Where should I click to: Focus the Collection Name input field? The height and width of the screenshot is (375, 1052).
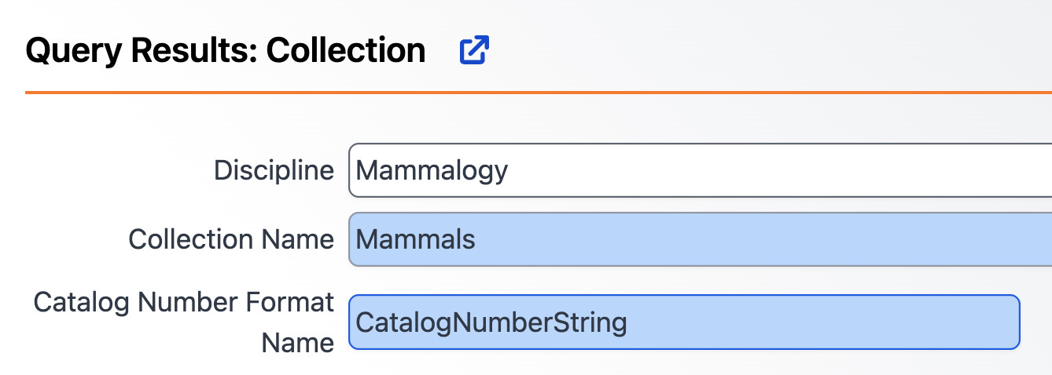(700, 238)
